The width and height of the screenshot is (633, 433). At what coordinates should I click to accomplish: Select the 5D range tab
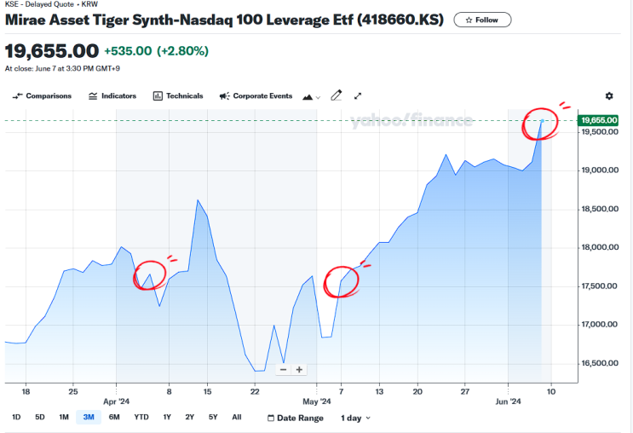(39, 418)
